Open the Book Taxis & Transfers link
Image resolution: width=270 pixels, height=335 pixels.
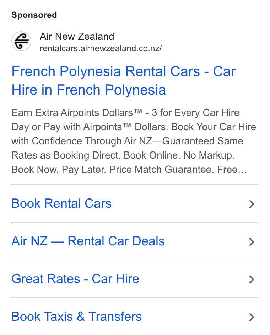pos(76,317)
